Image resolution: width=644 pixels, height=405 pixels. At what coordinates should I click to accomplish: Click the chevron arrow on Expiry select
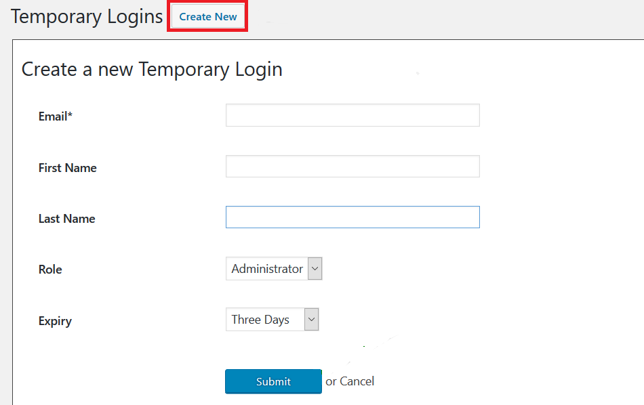pyautogui.click(x=311, y=320)
